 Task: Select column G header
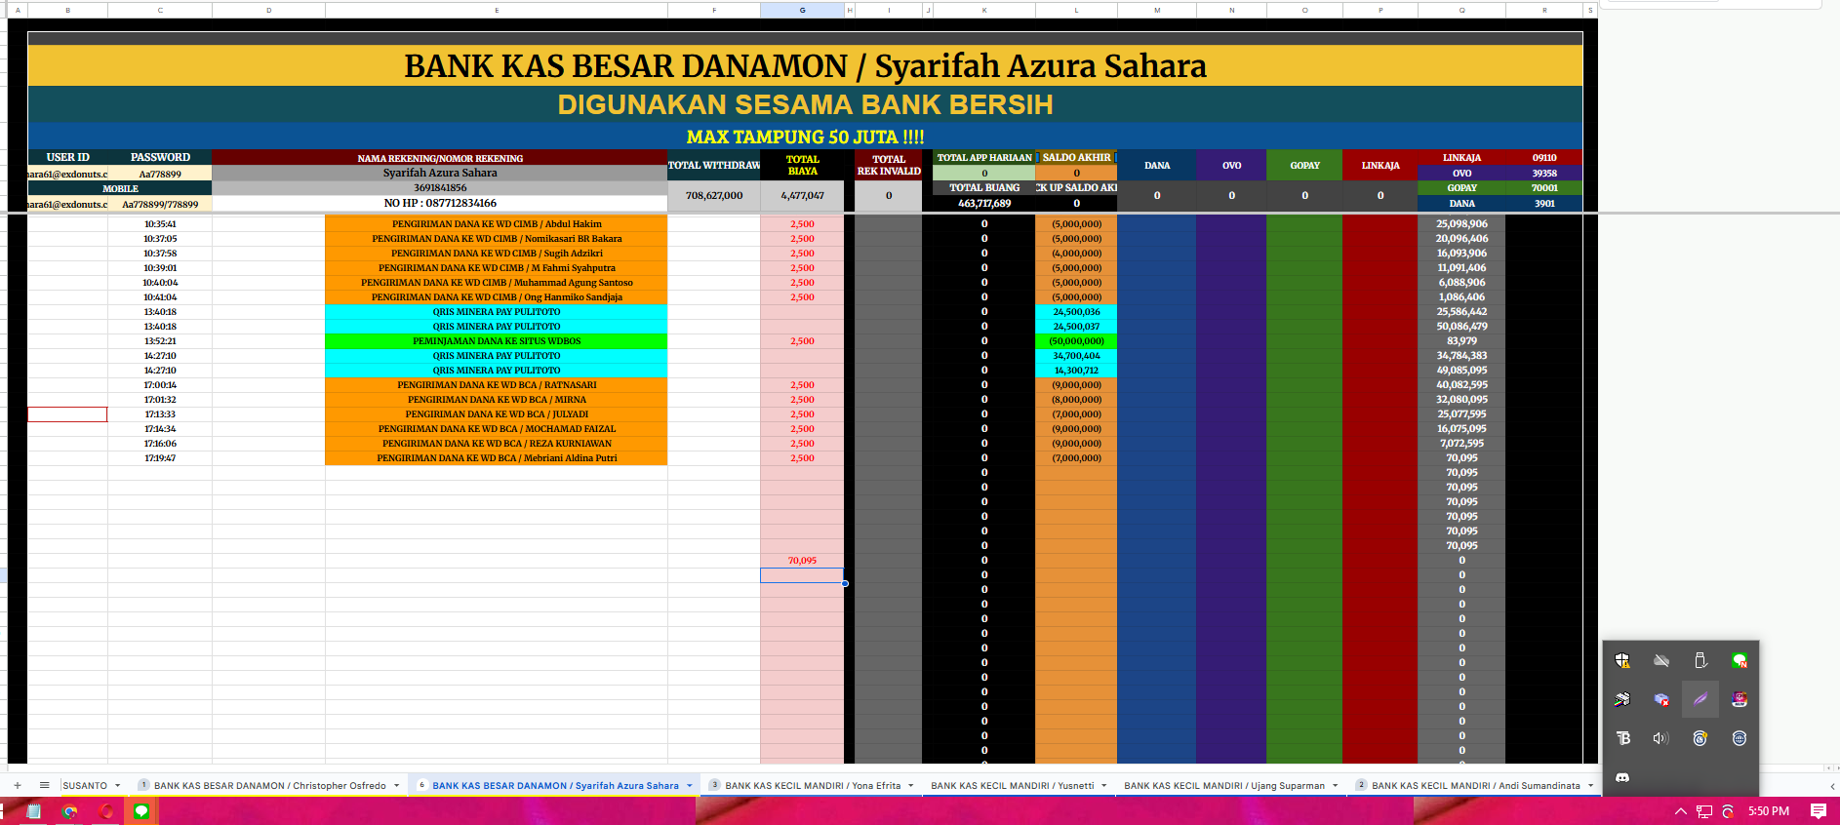click(x=802, y=10)
